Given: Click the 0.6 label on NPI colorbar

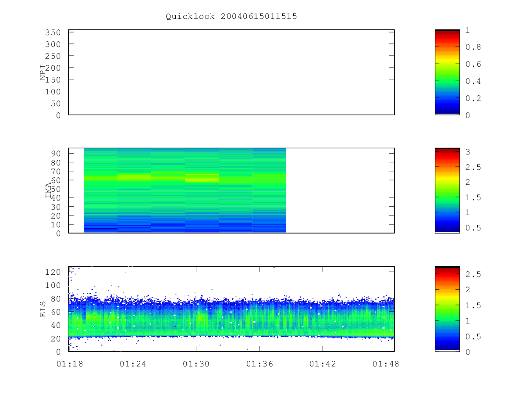Looking at the screenshot, I should click(473, 64).
